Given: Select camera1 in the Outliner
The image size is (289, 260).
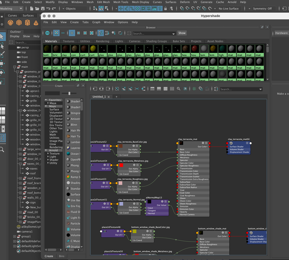Looking at the screenshot, I should 26,232.
